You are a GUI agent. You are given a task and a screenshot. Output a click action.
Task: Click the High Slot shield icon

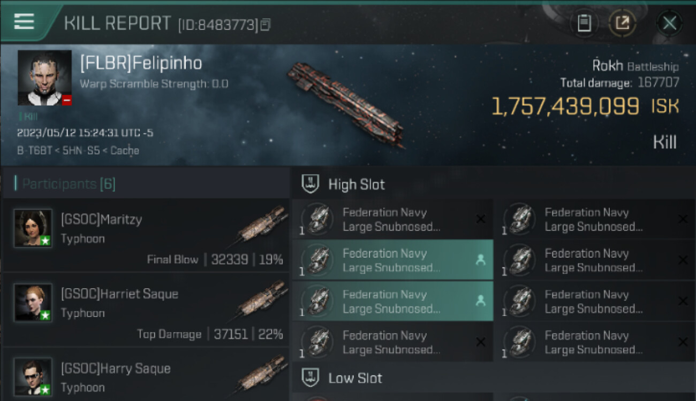(x=311, y=184)
